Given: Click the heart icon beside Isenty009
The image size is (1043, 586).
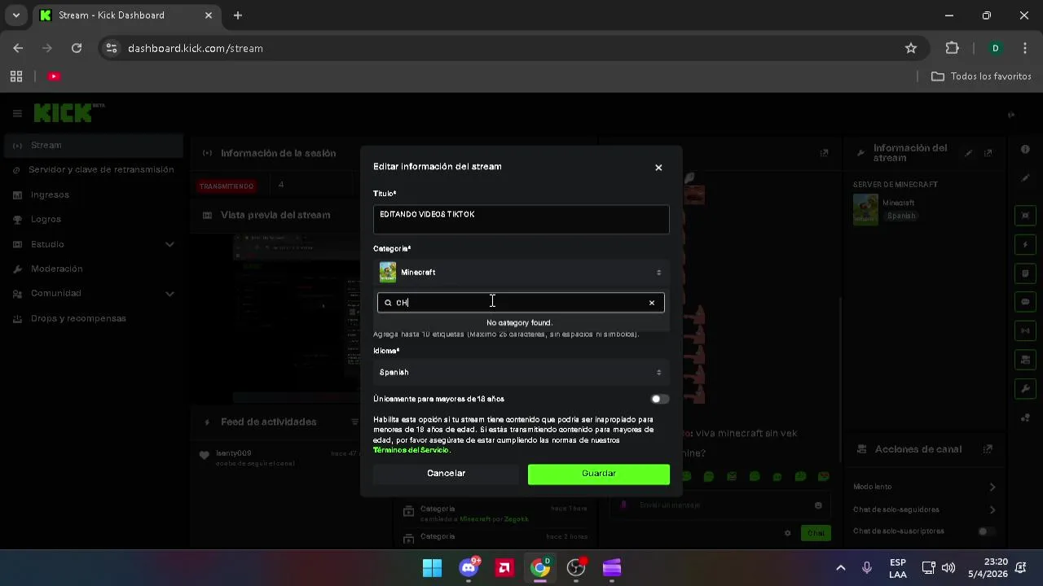Looking at the screenshot, I should pyautogui.click(x=204, y=455).
